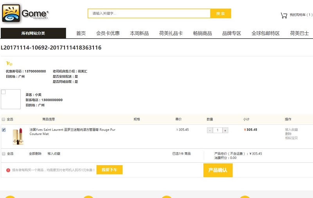This screenshot has width=313, height=198.
Task: Click 是否安排配送 text line
Action: 65,76
